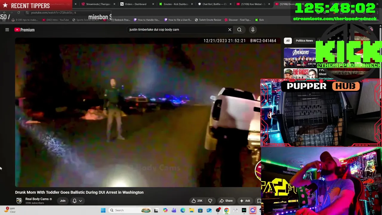
Task: Open '(342) Intro - YouTube' bookmark
Action: coord(56,20)
